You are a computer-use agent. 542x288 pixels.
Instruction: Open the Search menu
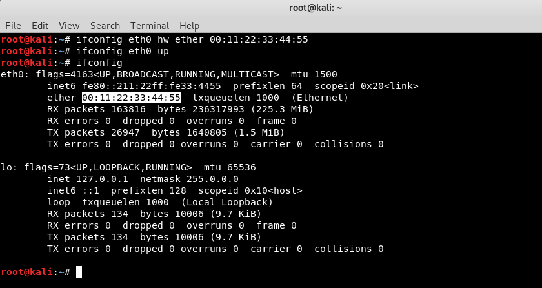(105, 26)
